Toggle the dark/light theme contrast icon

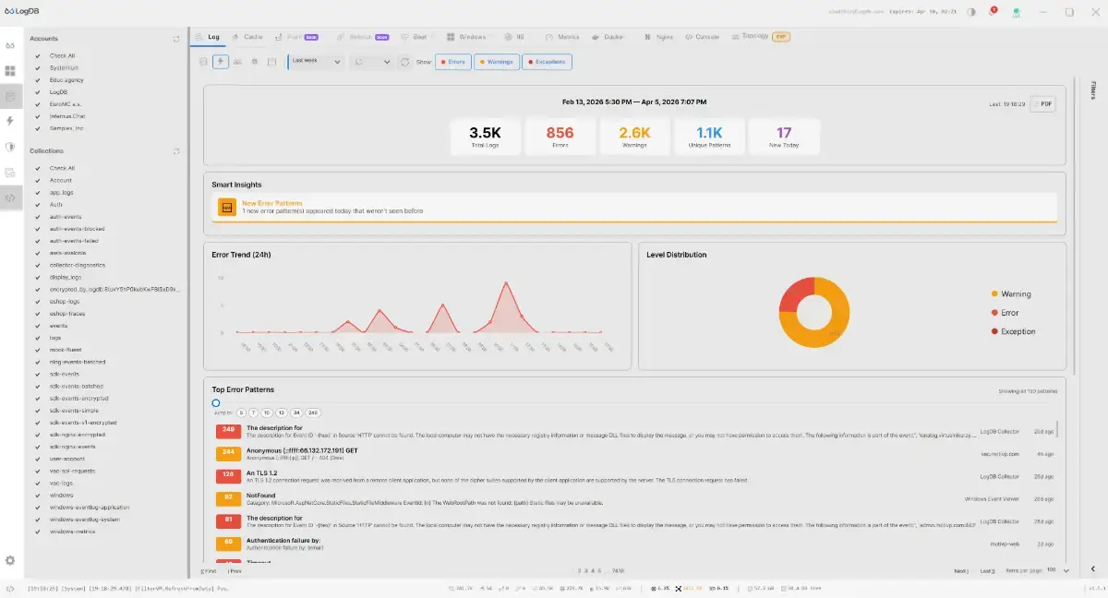click(971, 12)
